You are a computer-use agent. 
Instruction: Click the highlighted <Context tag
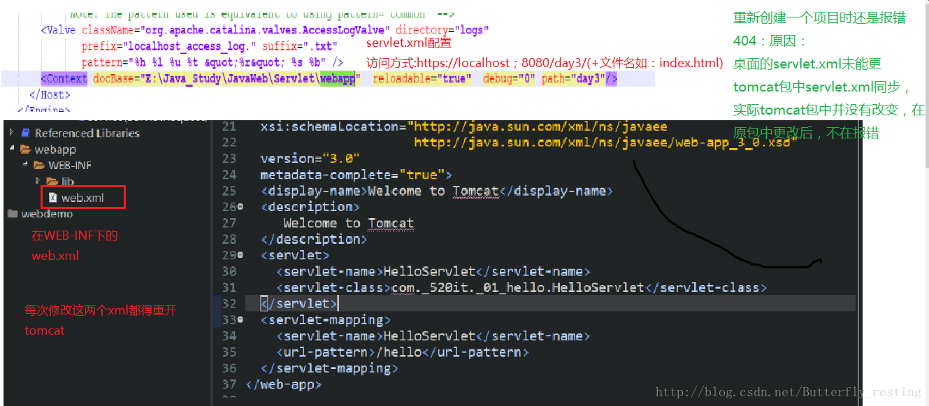tap(64, 79)
